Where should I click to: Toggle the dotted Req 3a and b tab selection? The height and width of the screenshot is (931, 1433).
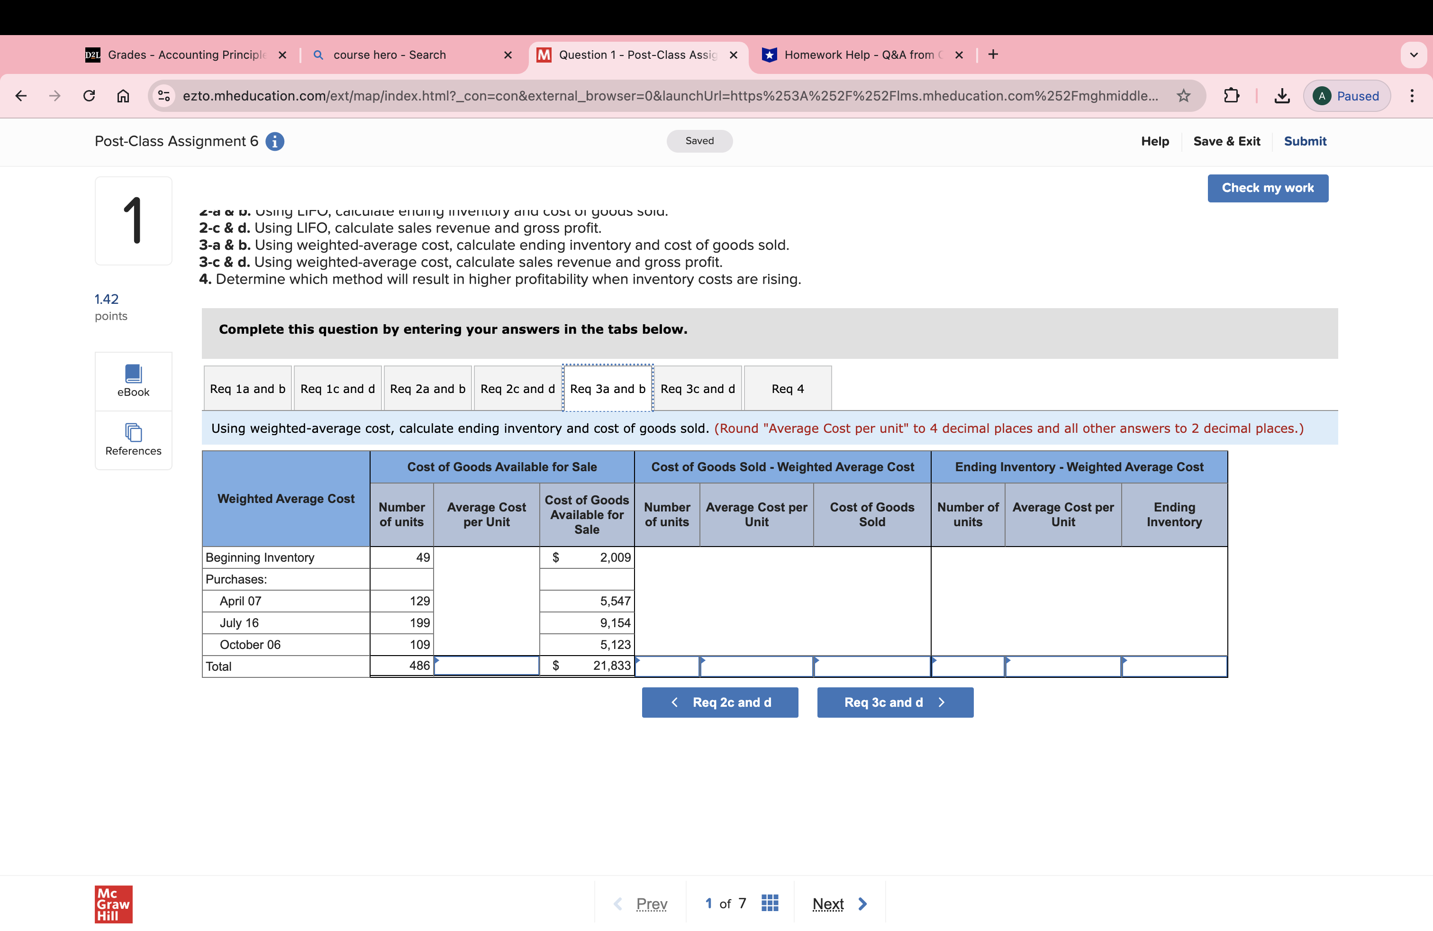tap(607, 388)
